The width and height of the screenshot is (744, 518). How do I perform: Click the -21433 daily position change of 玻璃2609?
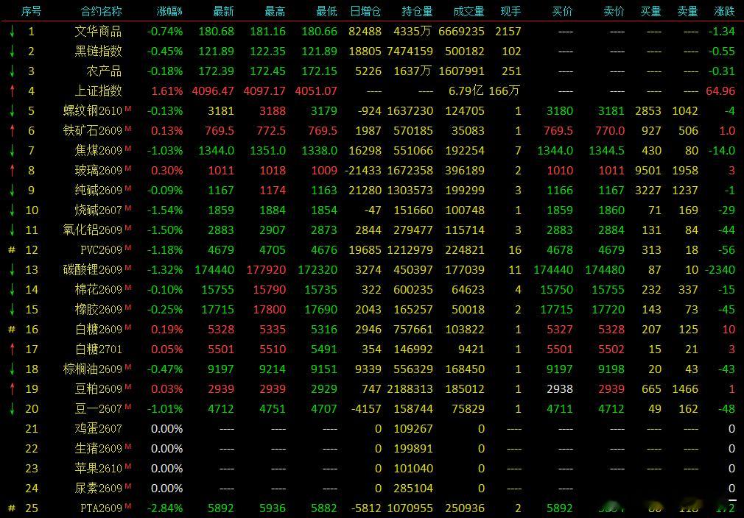362,171
